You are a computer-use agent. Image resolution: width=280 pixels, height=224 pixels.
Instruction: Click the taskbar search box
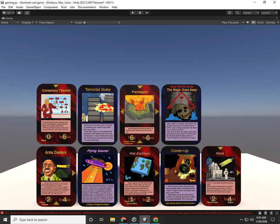(x=48, y=220)
